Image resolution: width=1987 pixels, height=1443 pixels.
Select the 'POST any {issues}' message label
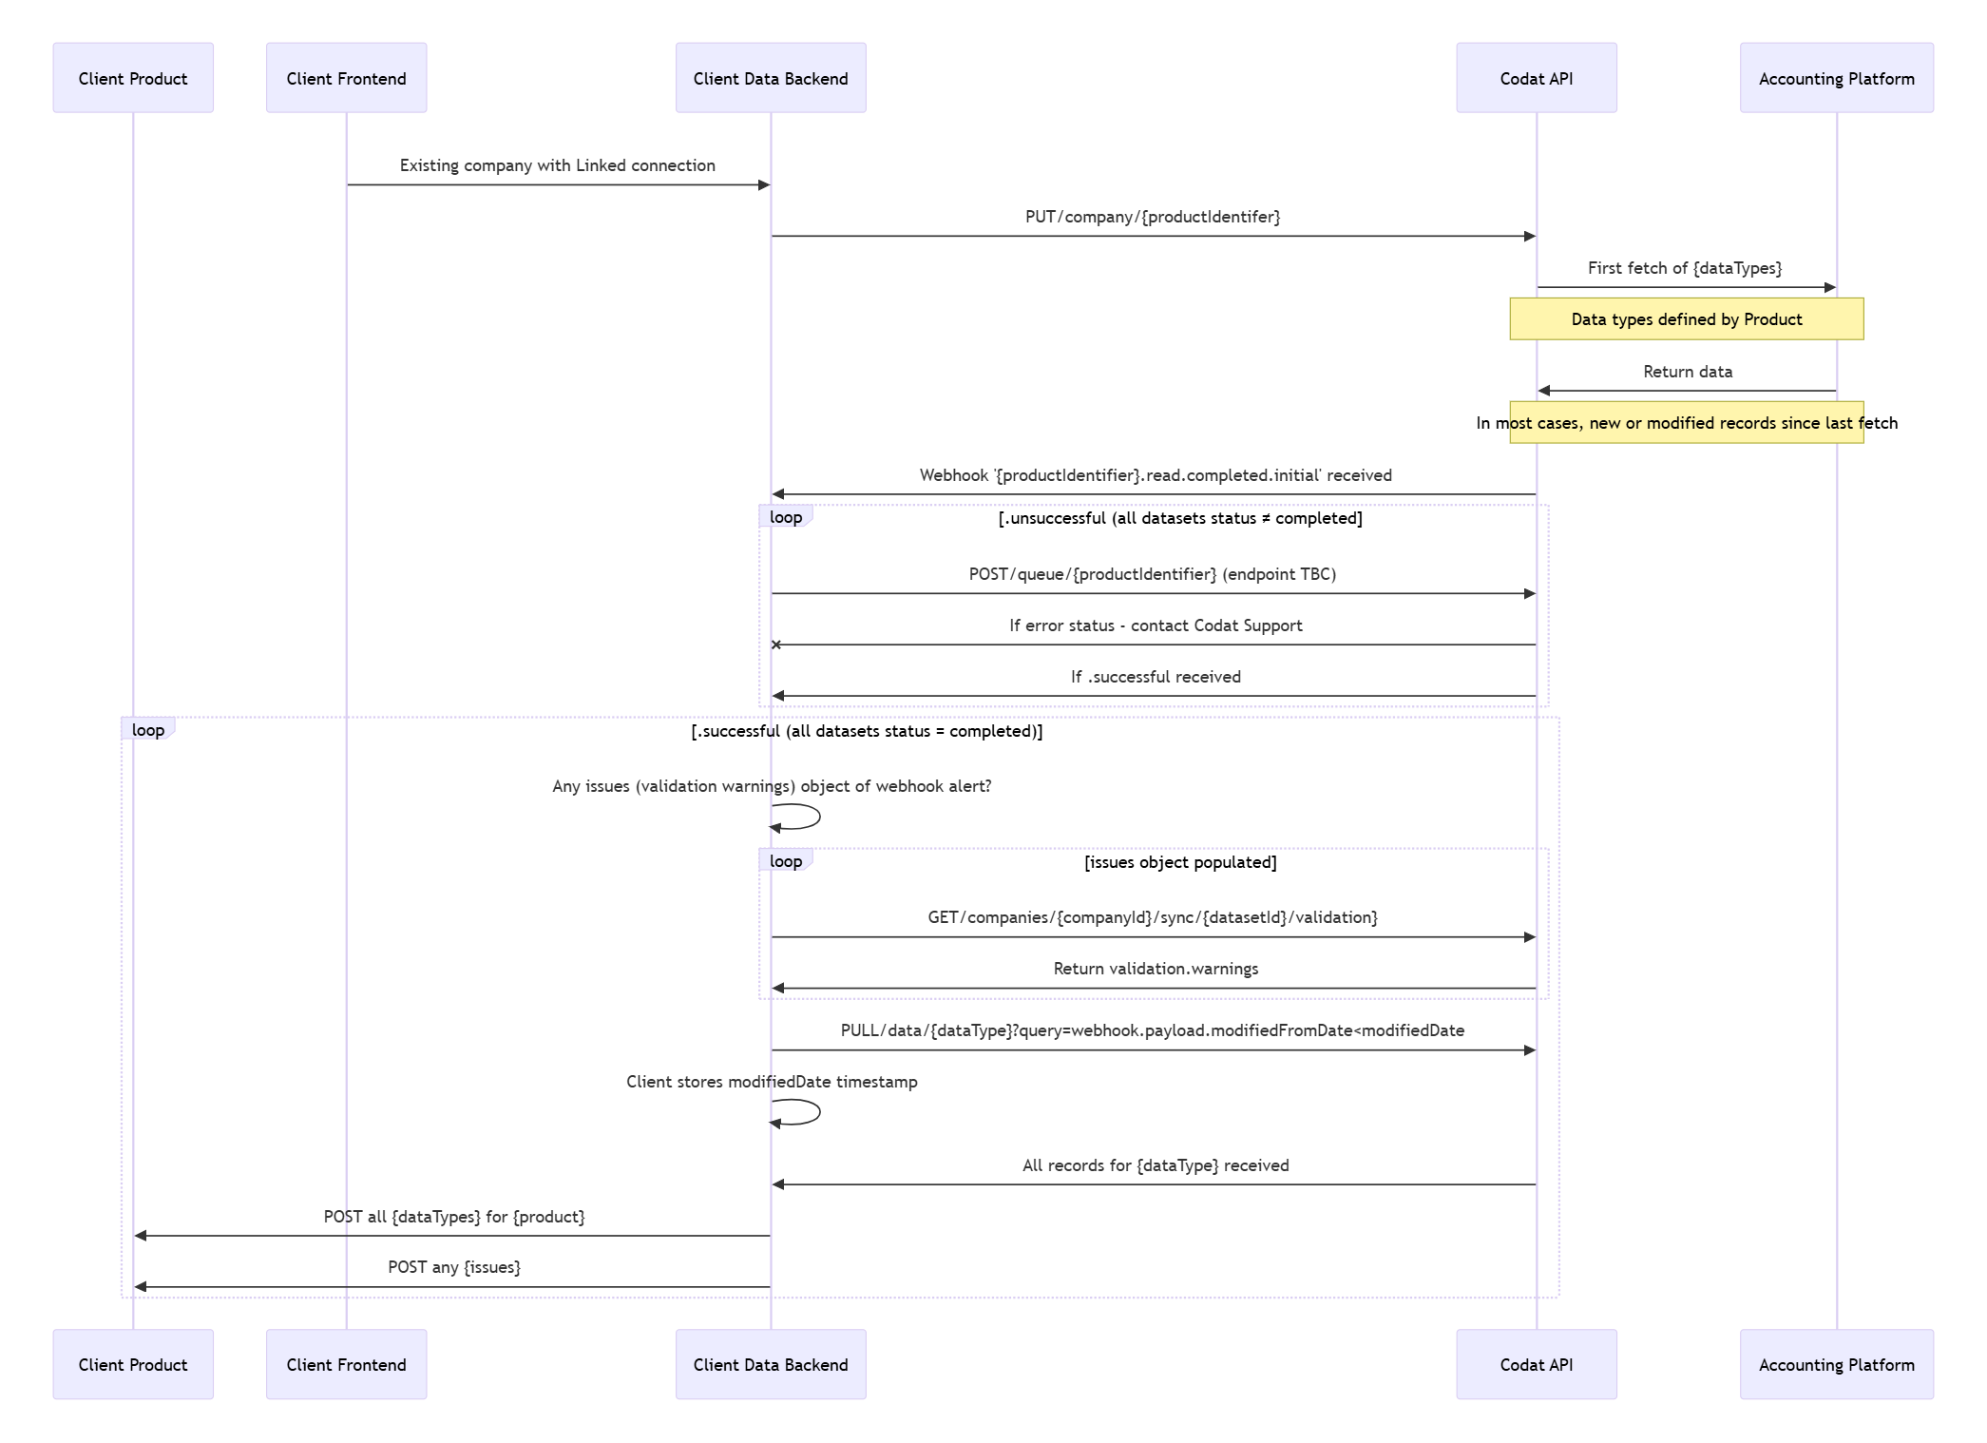(454, 1266)
